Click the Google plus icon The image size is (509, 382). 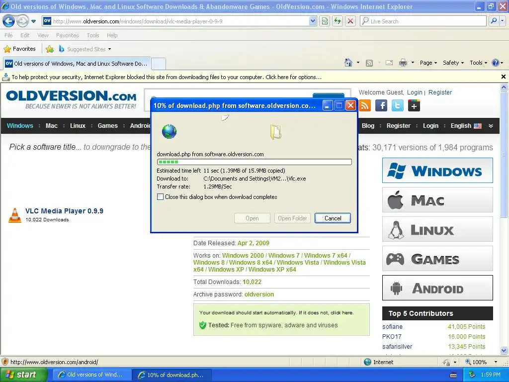(x=414, y=105)
